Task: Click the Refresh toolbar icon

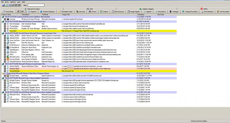Action: pyautogui.click(x=6, y=5)
